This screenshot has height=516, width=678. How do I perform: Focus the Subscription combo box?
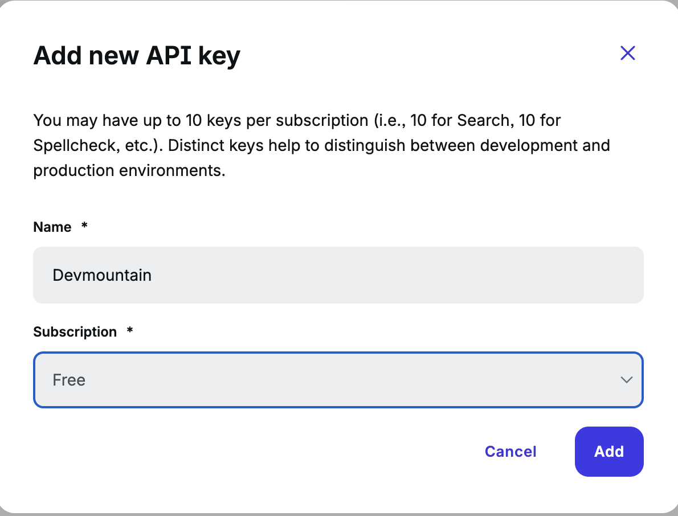[x=338, y=380]
